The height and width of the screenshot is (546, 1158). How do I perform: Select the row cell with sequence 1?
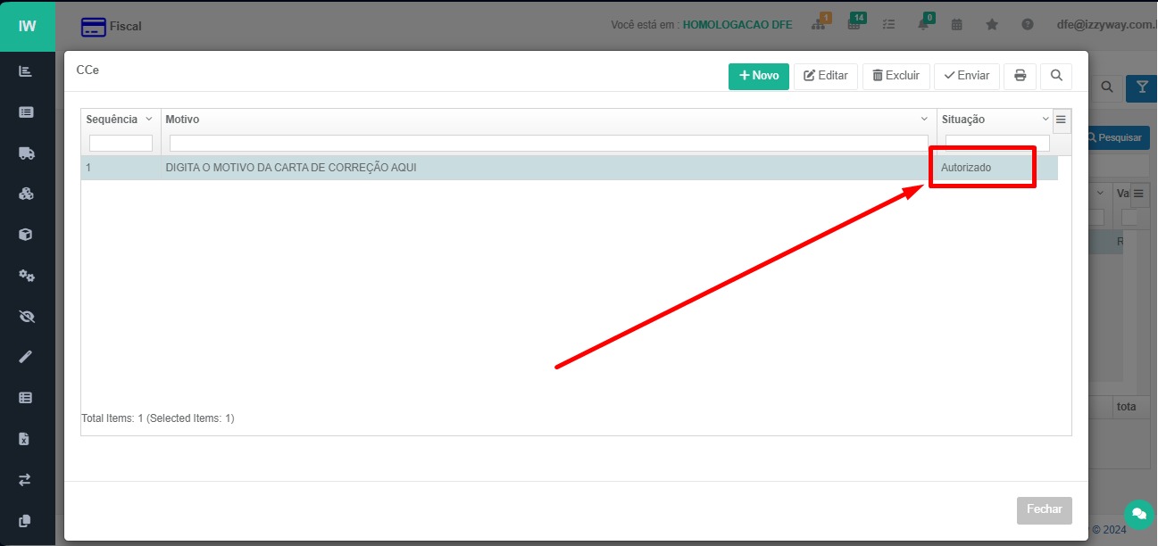(x=121, y=168)
